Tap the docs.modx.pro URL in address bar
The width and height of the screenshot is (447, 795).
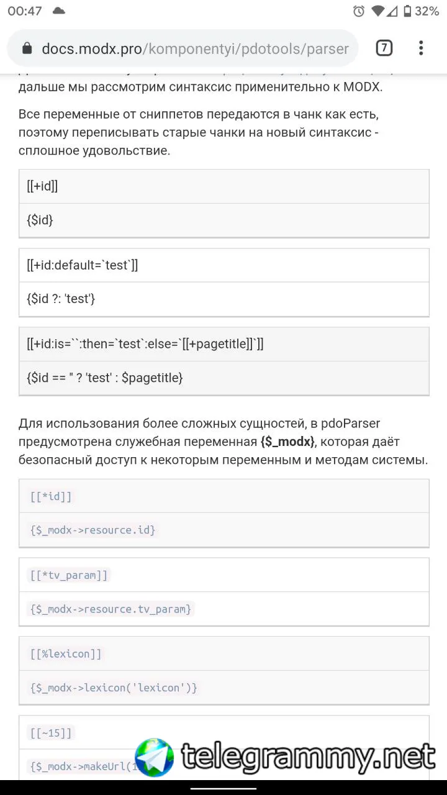pyautogui.click(x=195, y=48)
